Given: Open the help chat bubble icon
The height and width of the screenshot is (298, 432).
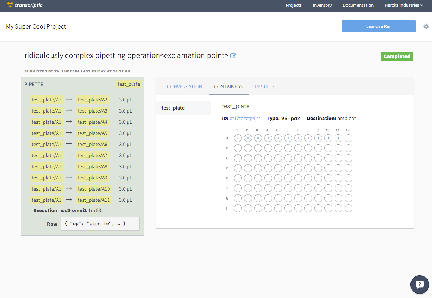Looking at the screenshot, I should (x=419, y=285).
